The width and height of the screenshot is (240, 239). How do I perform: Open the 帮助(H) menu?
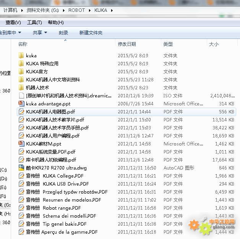click(56, 23)
